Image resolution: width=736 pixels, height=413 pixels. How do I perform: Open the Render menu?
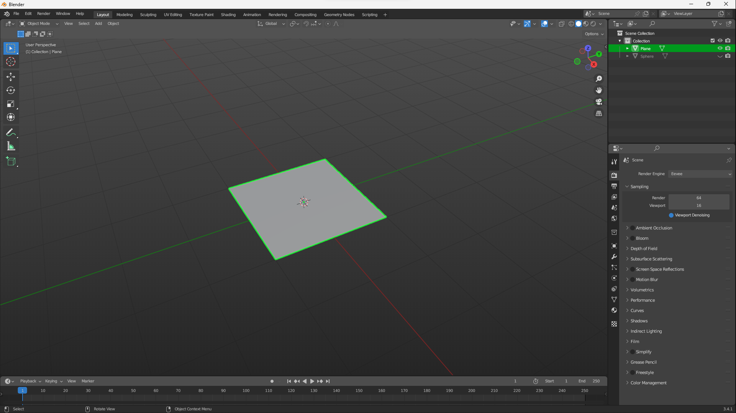43,13
